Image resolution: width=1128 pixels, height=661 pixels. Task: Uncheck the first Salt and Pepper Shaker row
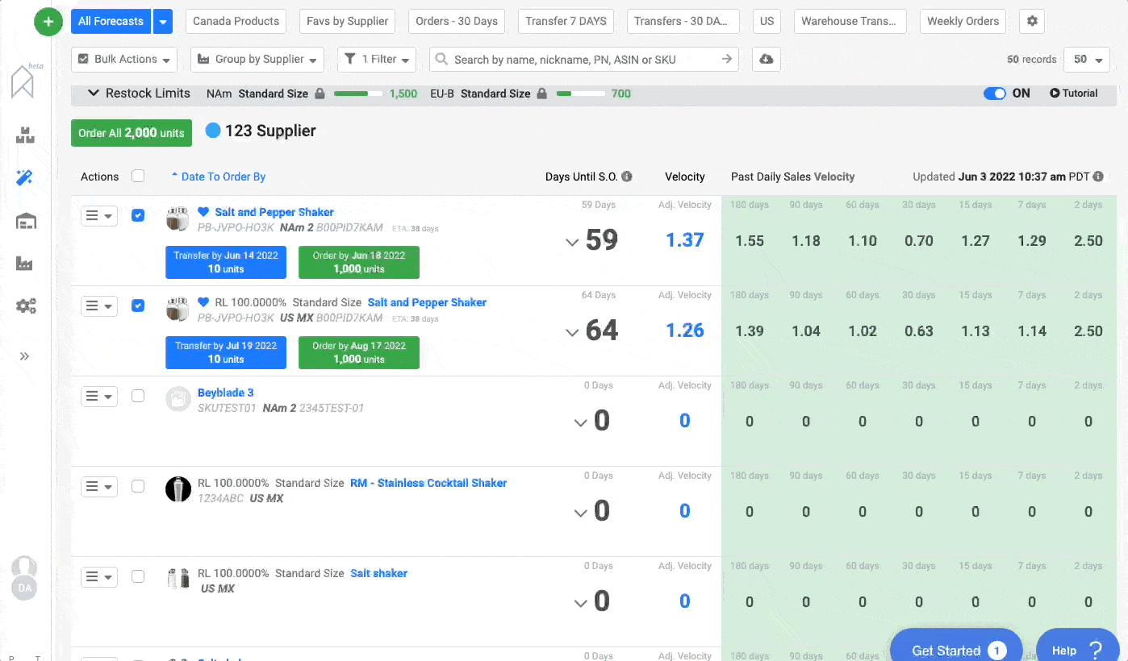[138, 215]
